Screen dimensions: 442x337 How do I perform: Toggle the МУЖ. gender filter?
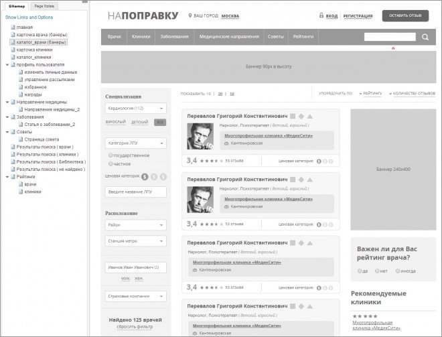click(x=125, y=279)
